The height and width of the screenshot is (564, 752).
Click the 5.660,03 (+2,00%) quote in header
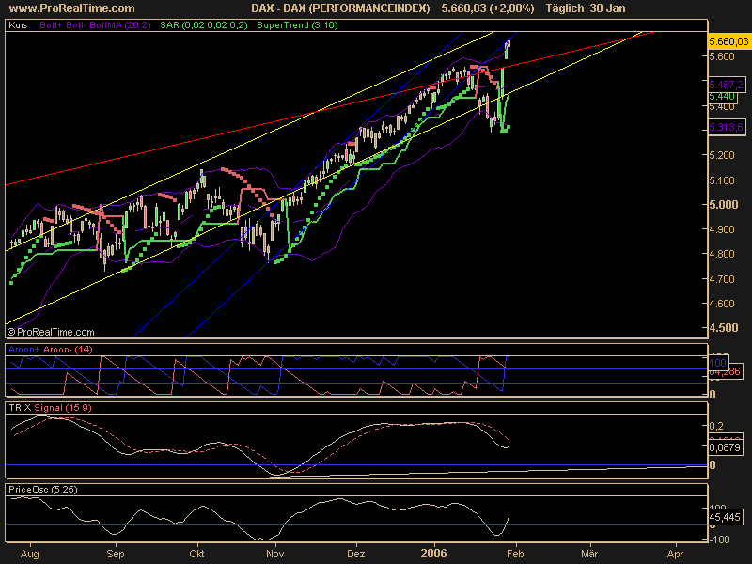point(487,8)
